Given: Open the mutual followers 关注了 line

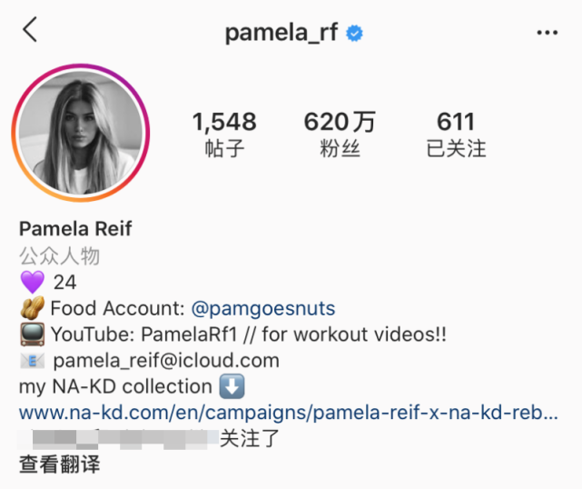Looking at the screenshot, I should pyautogui.click(x=149, y=438).
